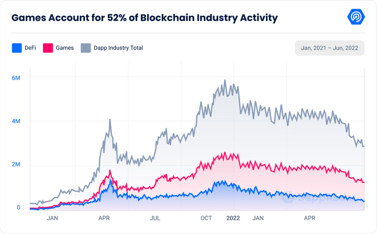Toggle the DeFi blue legend swatch
This screenshot has height=234, width=377.
click(x=17, y=48)
